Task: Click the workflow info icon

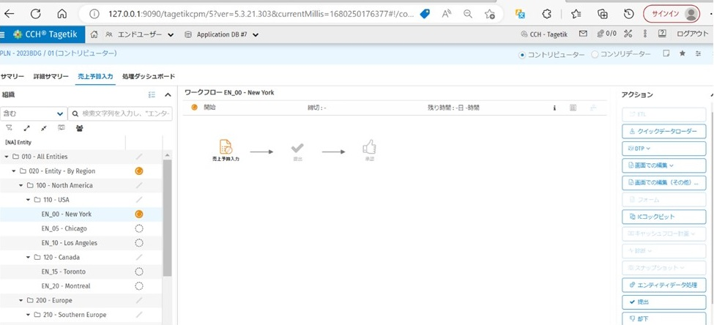Action: (x=554, y=108)
